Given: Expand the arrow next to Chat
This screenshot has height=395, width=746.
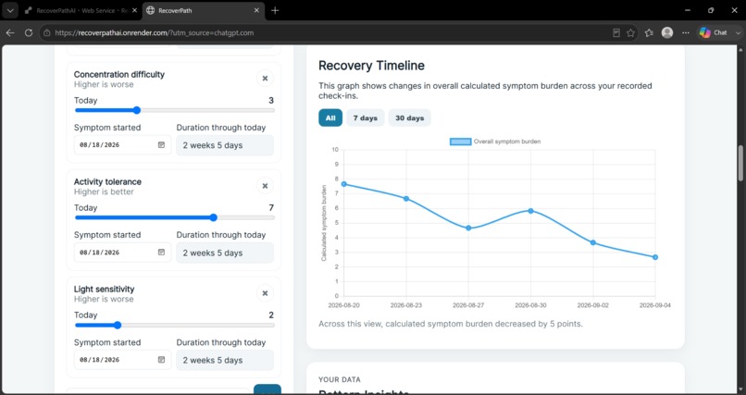Looking at the screenshot, I should click(x=738, y=32).
